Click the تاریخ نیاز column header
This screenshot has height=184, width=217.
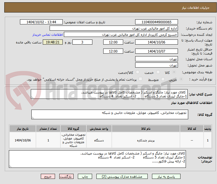pos(23,129)
